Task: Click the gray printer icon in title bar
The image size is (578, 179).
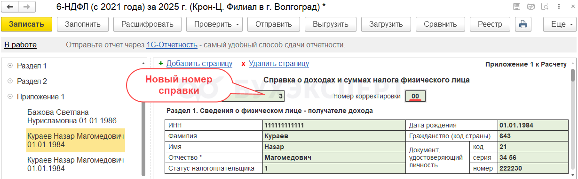Action: (x=531, y=7)
